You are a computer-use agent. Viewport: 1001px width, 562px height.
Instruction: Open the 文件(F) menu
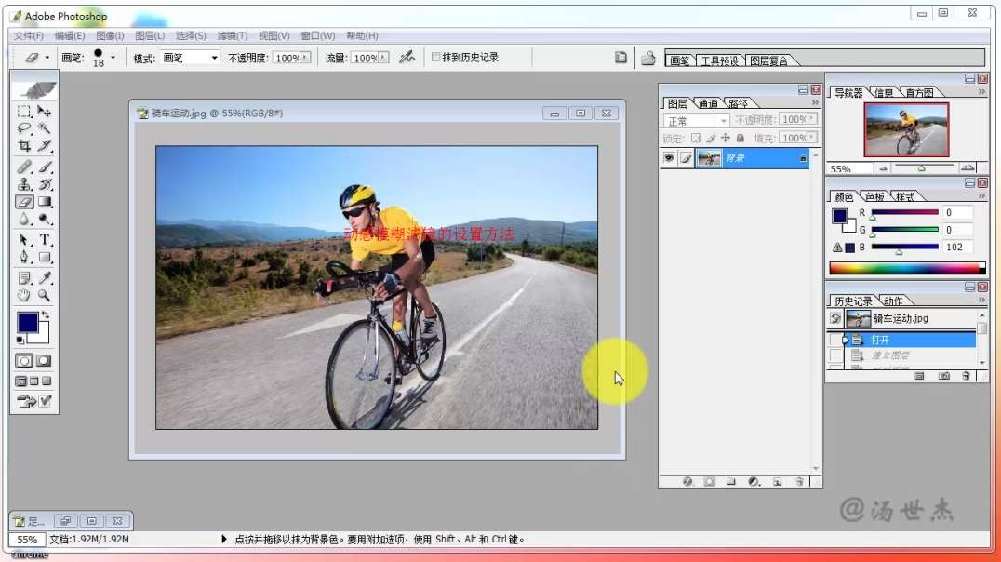pyautogui.click(x=29, y=35)
